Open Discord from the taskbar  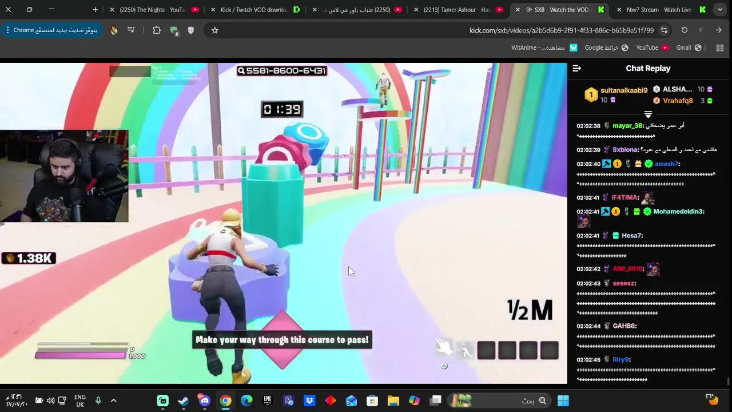(x=204, y=401)
